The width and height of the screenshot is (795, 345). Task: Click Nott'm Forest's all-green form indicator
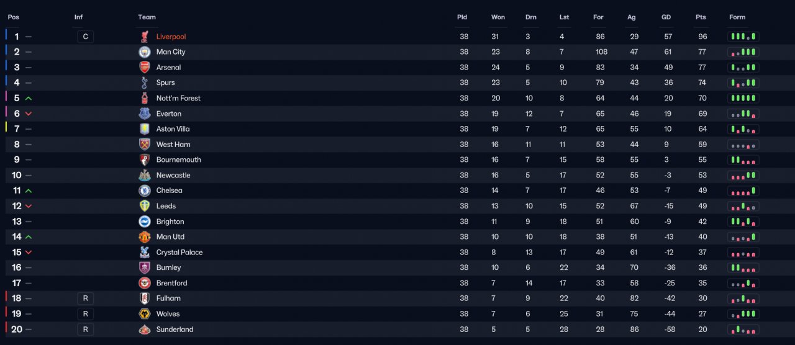click(x=743, y=98)
